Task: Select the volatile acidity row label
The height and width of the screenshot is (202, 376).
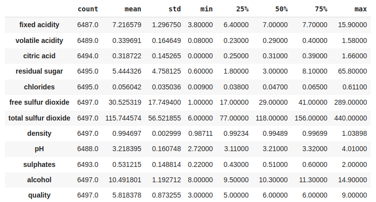Action: tap(40, 40)
